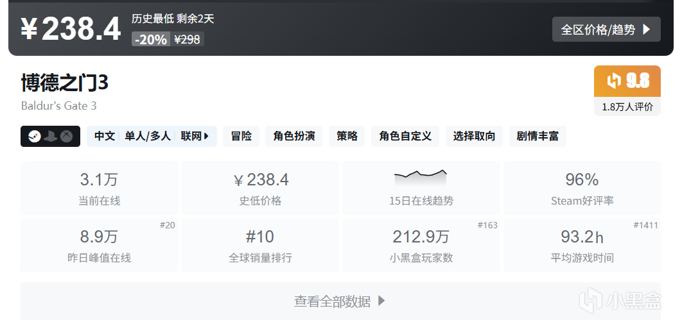The width and height of the screenshot is (682, 322).
Task: Open the 全区价格/趋势 button
Action: (x=606, y=30)
